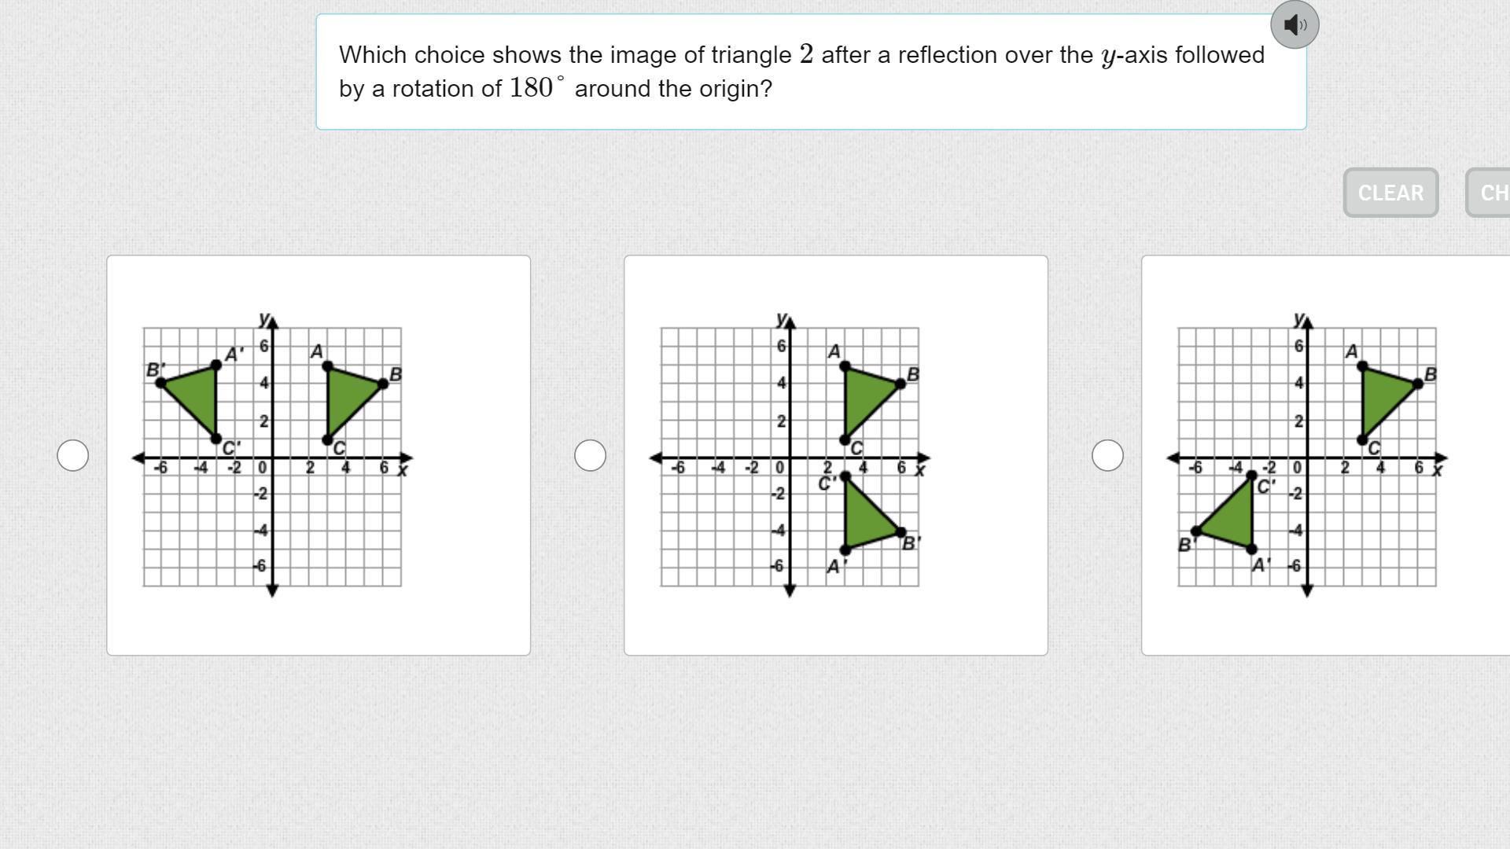Click point A' in the first graph
The height and width of the screenshot is (849, 1510).
[x=216, y=366]
